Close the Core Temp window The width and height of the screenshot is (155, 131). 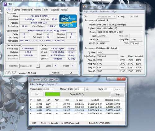pyautogui.click(x=140, y=6)
